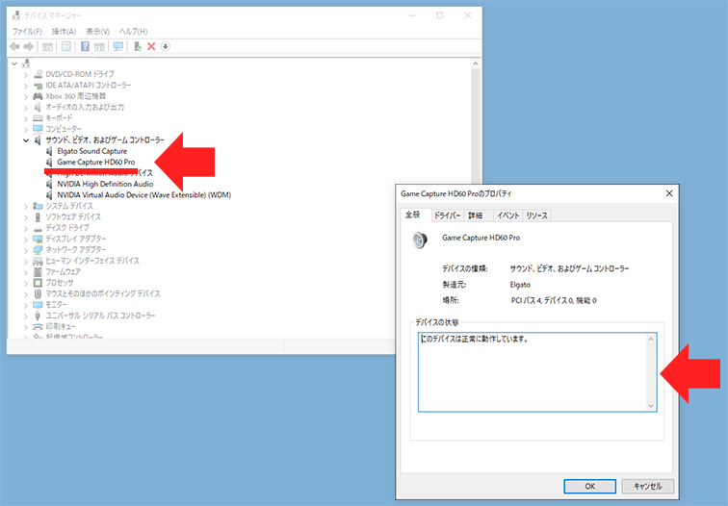Click the ネットワーク アダプター icon
728x506 pixels.
[x=39, y=249]
